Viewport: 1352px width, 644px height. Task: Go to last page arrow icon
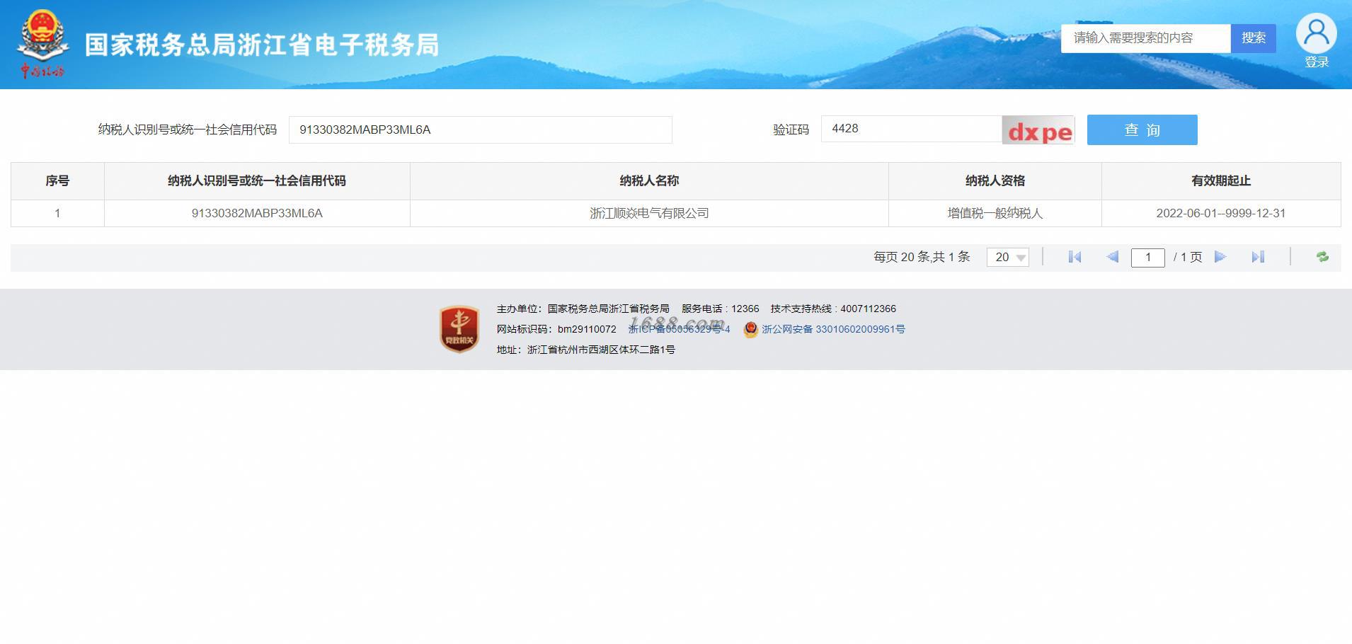pyautogui.click(x=1258, y=257)
